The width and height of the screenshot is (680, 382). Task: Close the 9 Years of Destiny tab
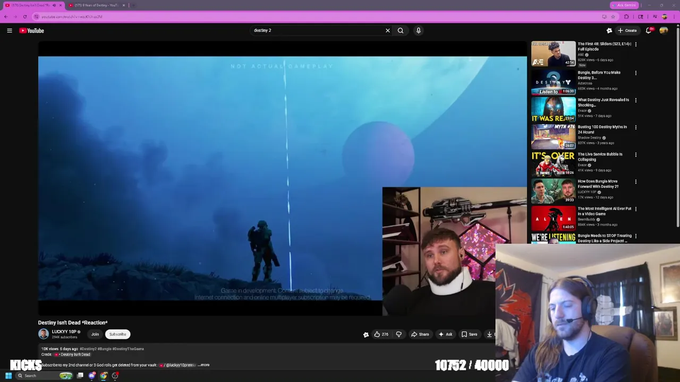[124, 5]
